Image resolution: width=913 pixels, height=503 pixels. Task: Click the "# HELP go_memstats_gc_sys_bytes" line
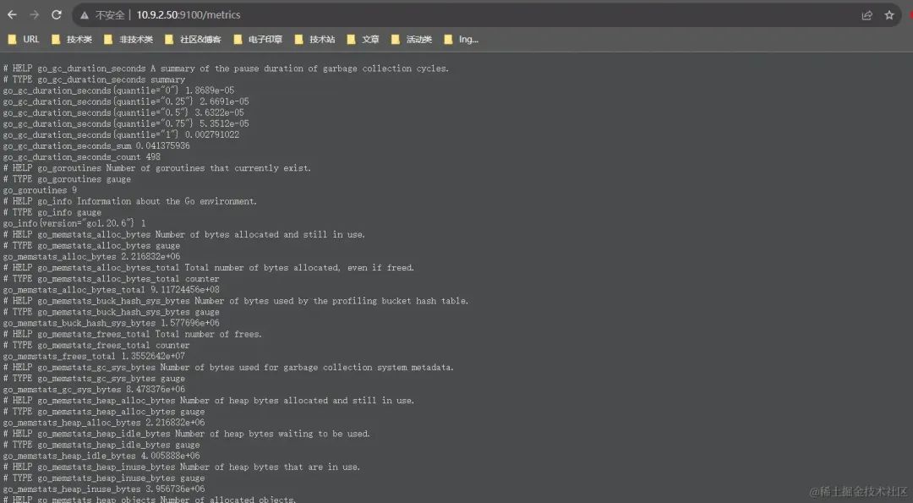point(228,368)
